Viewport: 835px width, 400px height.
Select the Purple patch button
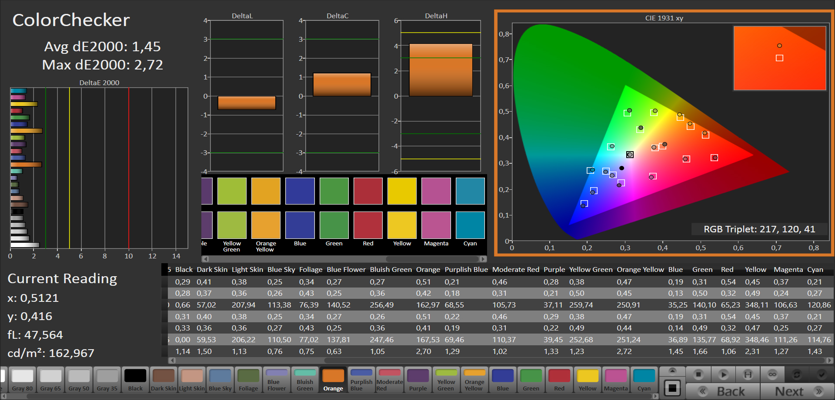[418, 380]
